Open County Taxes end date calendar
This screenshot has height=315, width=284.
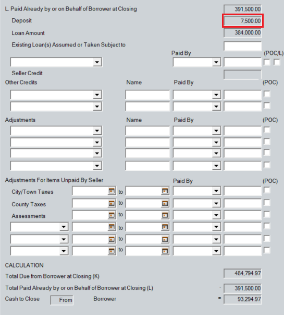(165, 204)
